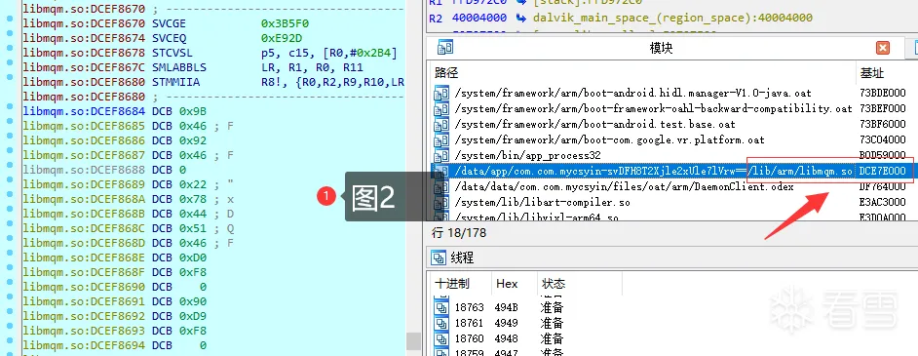
Task: Click icon of /system/bin/app_process32 module
Action: [x=440, y=156]
